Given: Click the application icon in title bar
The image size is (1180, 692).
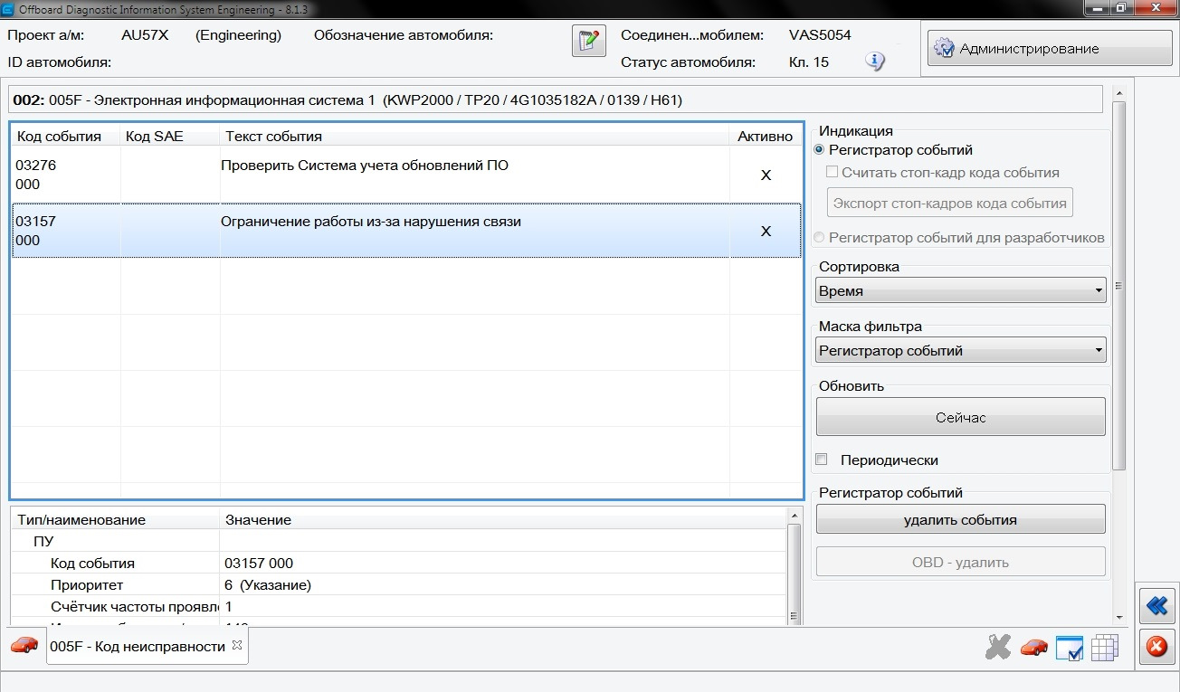Looking at the screenshot, I should click(x=8, y=9).
